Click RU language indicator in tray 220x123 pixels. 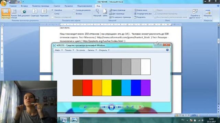183,120
